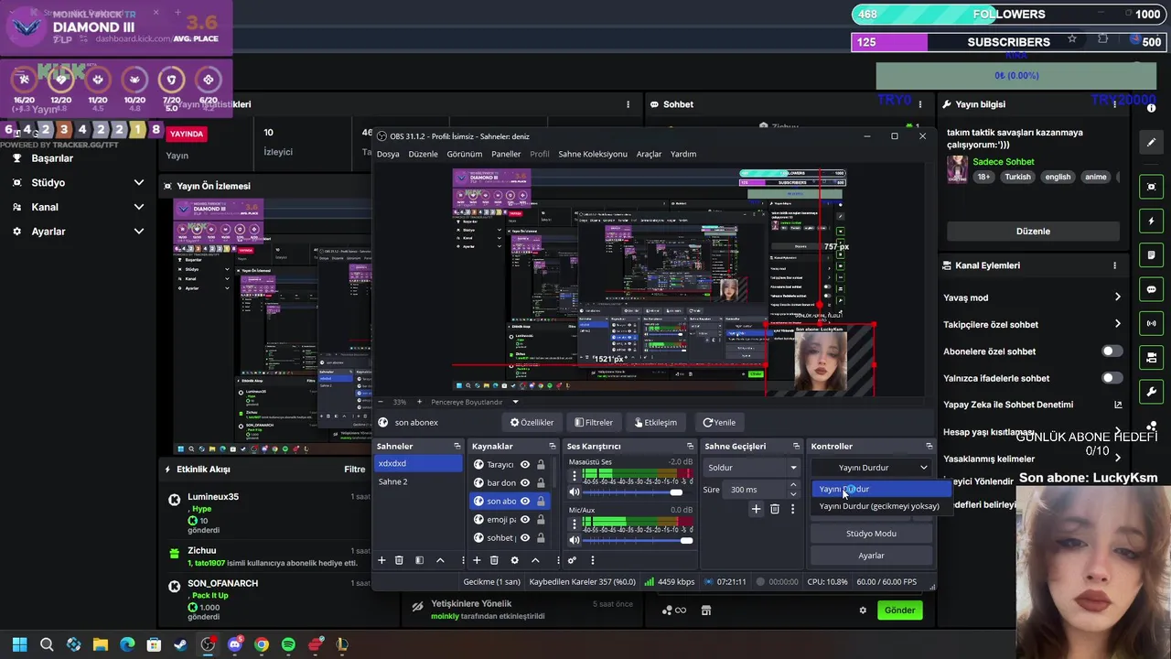Expand Takipçilere özel sohbet settings
The height and width of the screenshot is (659, 1171).
1117,324
